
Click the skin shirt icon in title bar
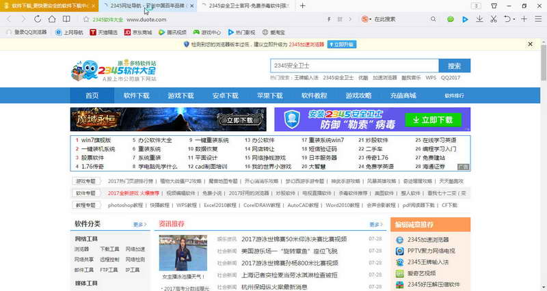[x=494, y=6]
